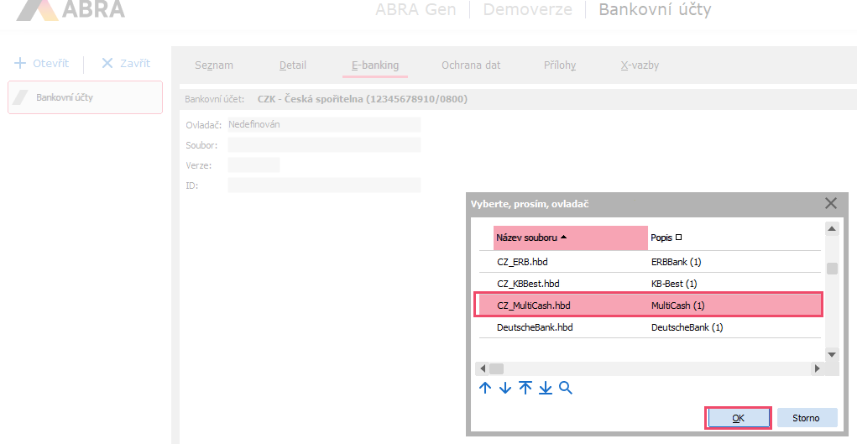Click the ERBBank (1) description cell
Image resolution: width=857 pixels, height=444 pixels.
tap(676, 262)
